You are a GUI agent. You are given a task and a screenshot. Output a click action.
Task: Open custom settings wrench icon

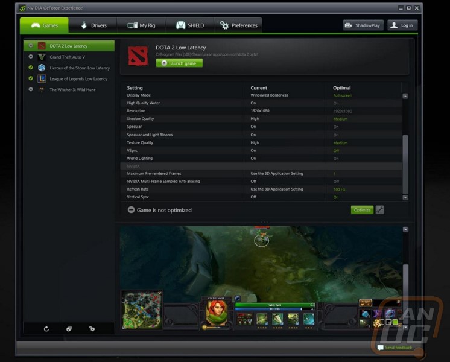(x=380, y=210)
